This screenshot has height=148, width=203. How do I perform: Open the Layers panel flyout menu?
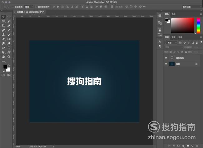point(201,37)
